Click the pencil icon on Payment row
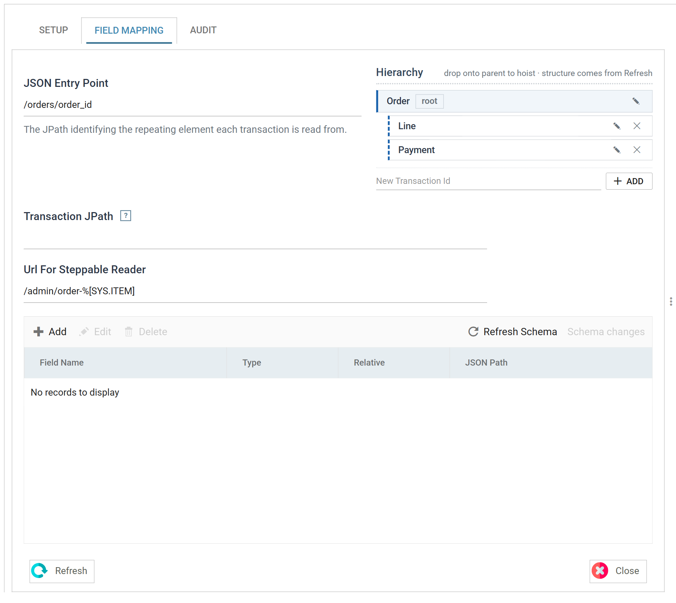676x603 pixels. tap(617, 150)
